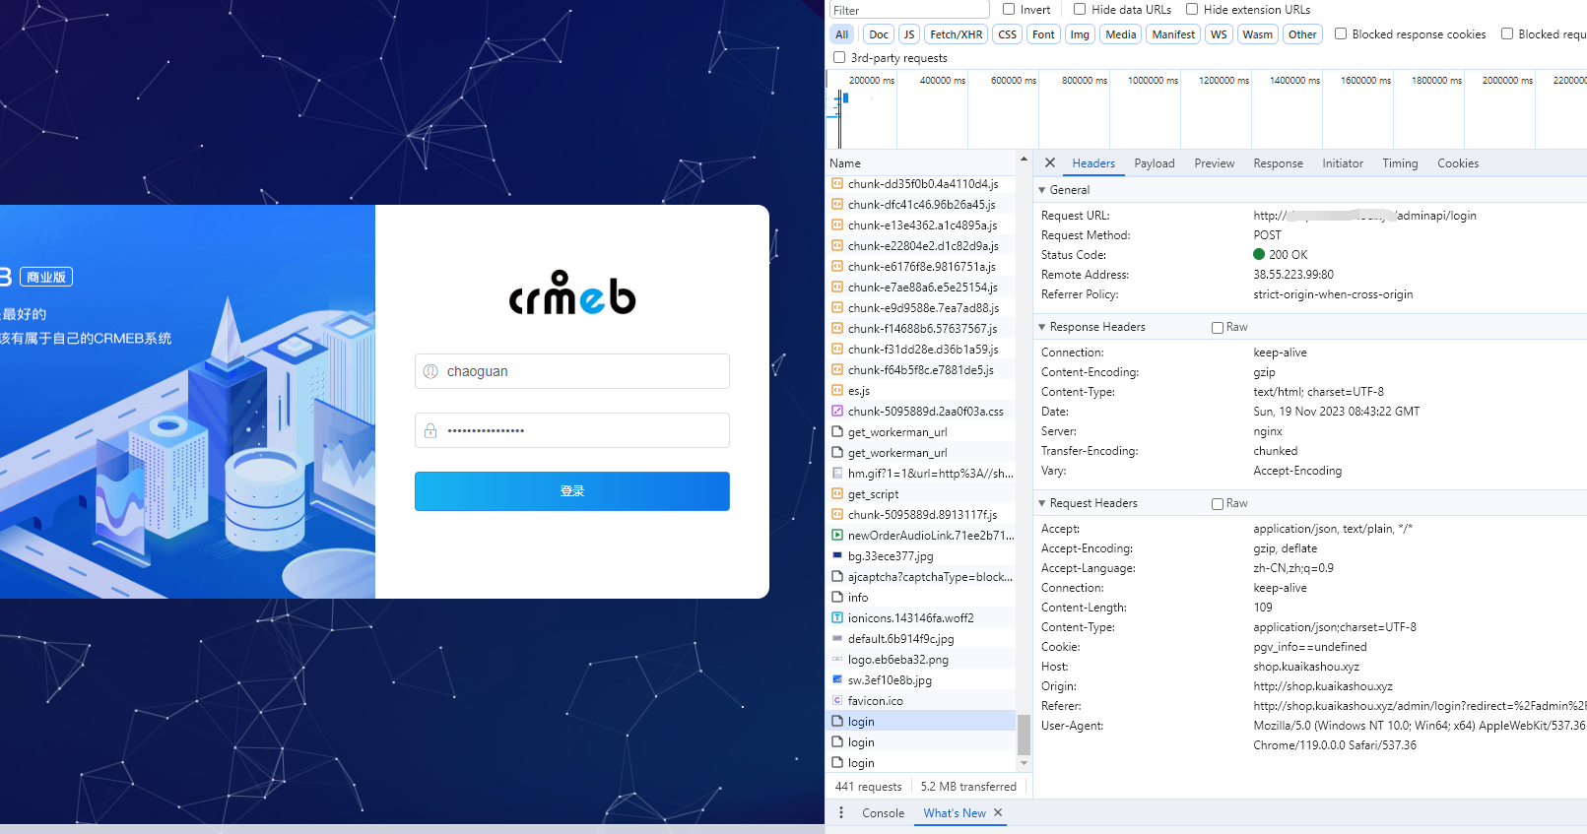Open the Timing tab
Screen dimensions: 1587x834
point(1400,163)
